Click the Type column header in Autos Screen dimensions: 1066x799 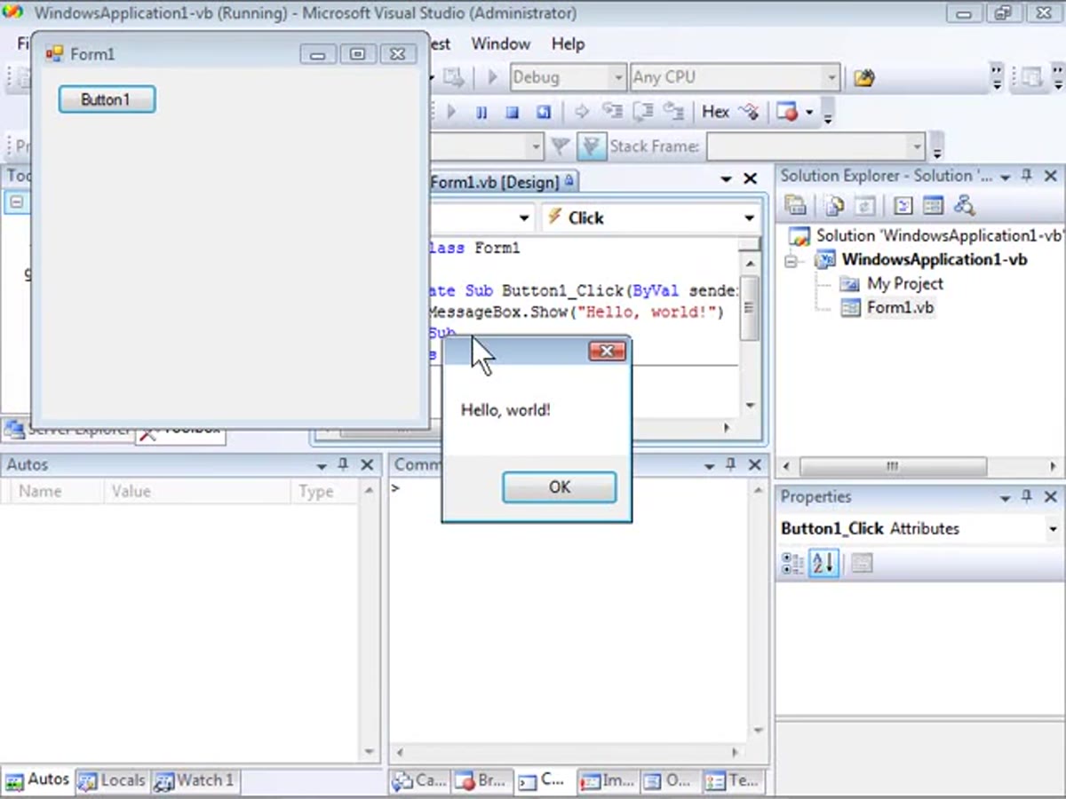324,491
